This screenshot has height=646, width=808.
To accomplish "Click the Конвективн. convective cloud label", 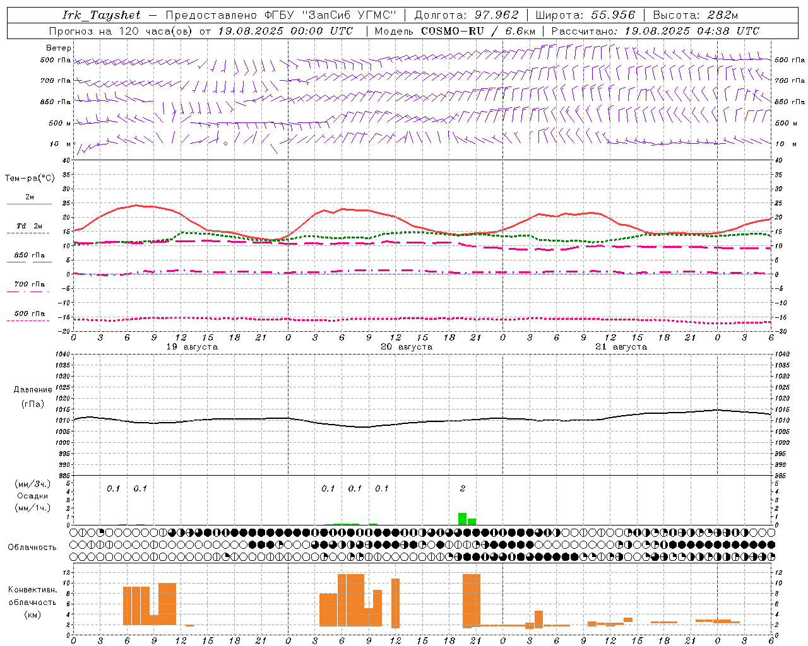I will pyautogui.click(x=33, y=590).
